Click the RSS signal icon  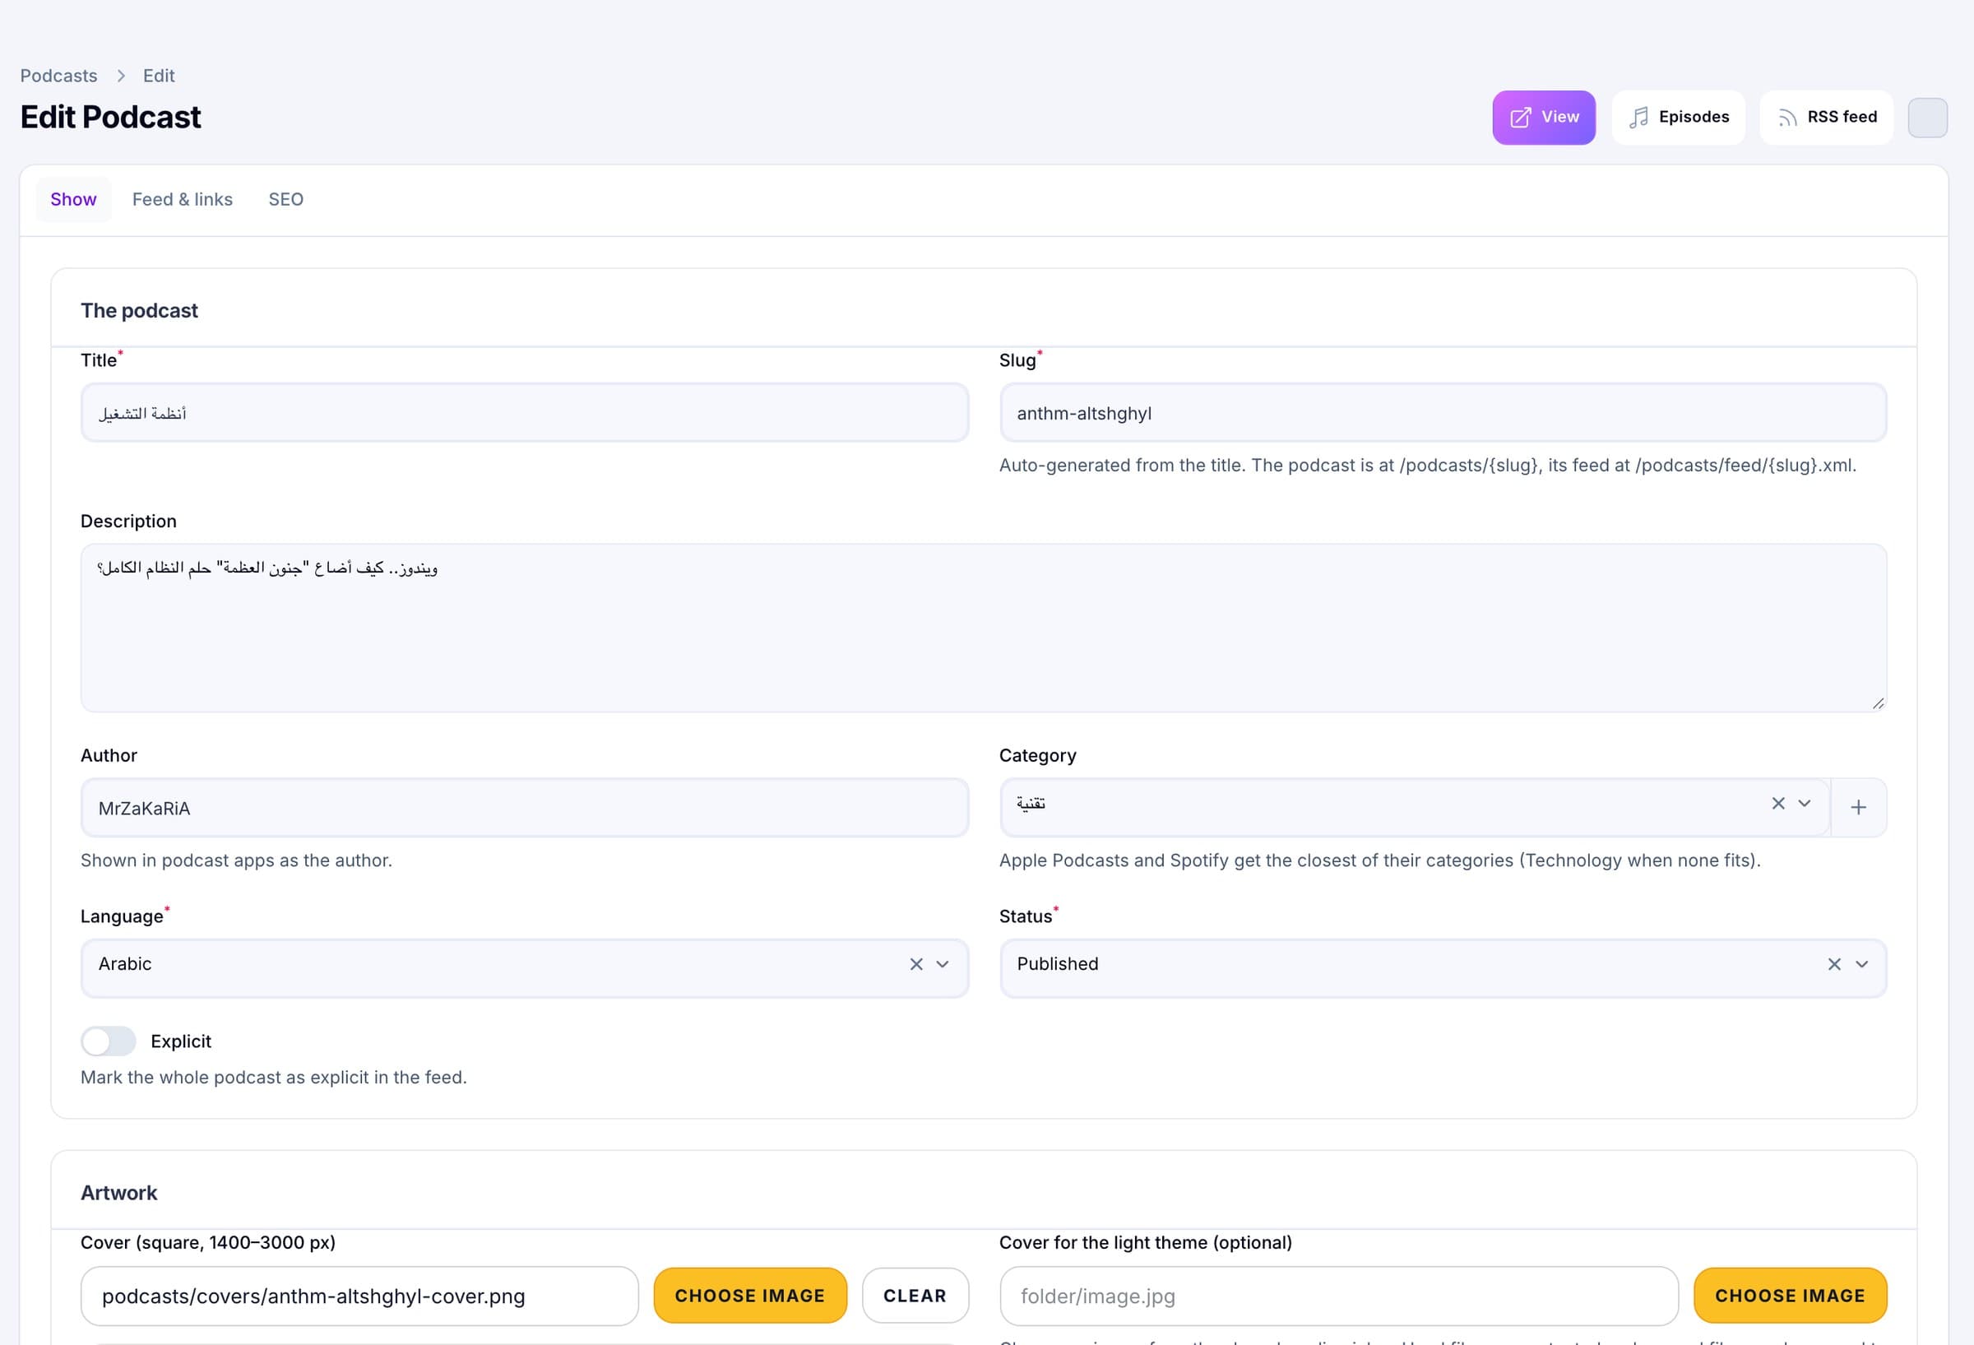1787,118
